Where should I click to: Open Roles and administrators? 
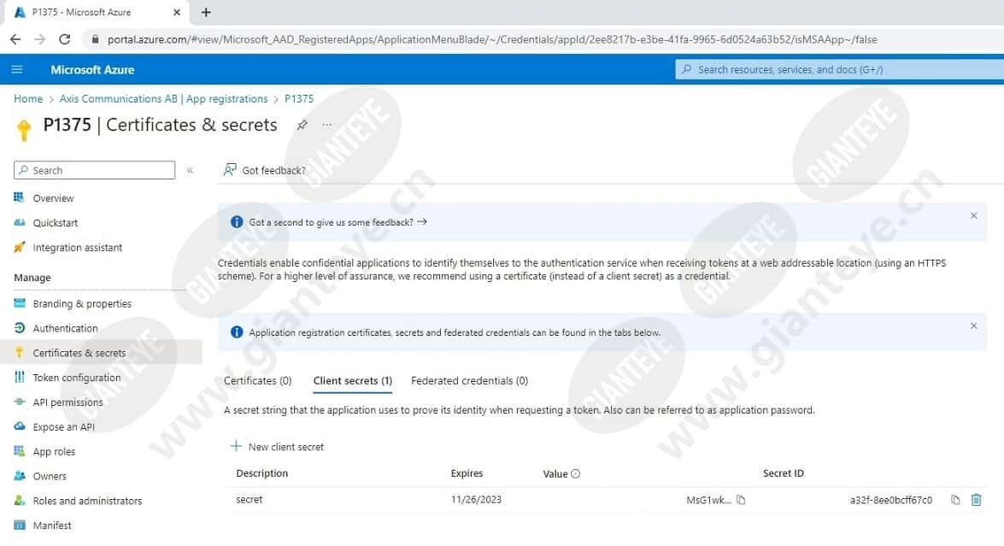pos(87,501)
